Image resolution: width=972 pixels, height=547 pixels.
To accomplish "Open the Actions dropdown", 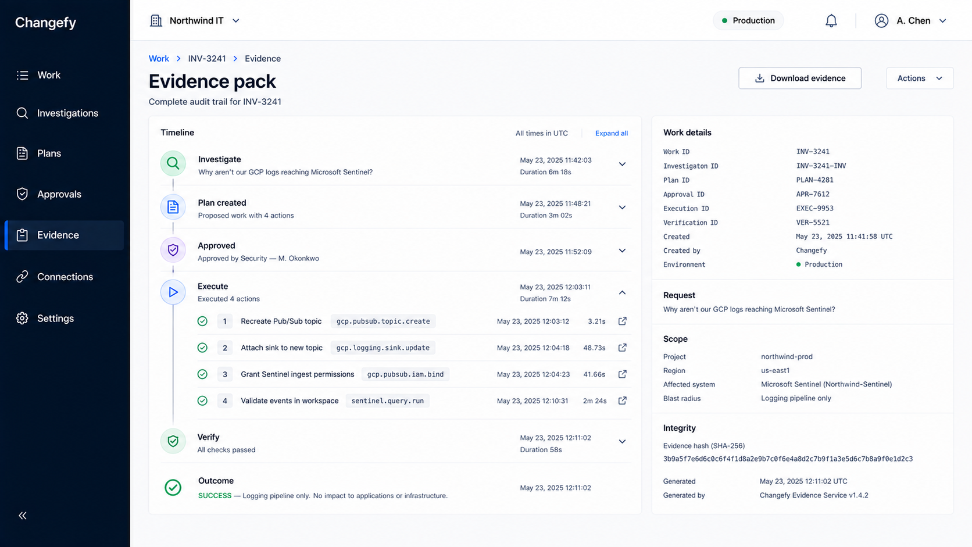I will pos(920,78).
